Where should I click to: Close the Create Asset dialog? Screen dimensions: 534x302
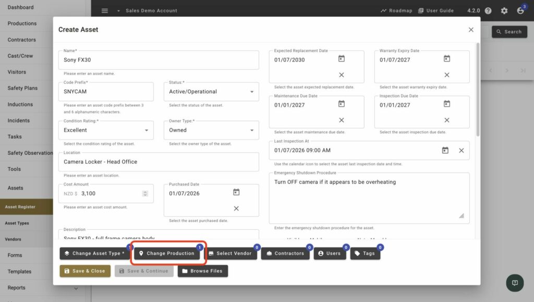click(x=471, y=30)
